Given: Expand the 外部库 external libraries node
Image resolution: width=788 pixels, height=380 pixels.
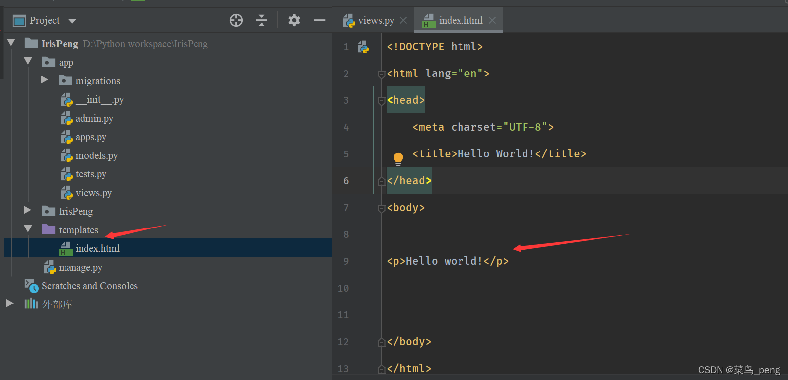Looking at the screenshot, I should pos(10,304).
